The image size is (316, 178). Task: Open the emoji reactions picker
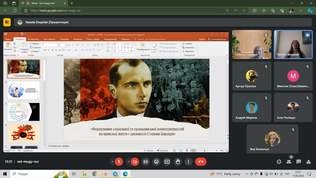click(156, 162)
